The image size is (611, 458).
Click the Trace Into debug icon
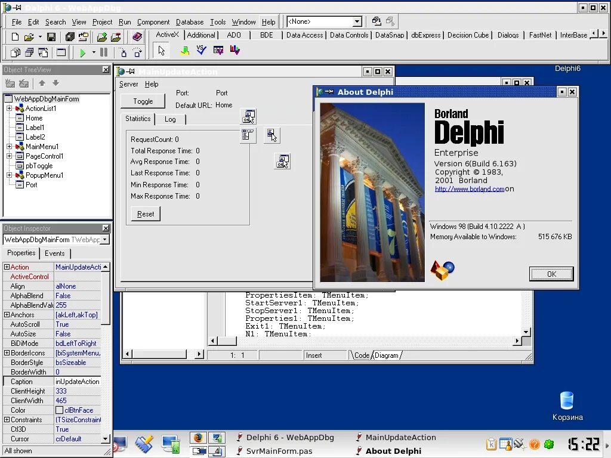(x=123, y=52)
